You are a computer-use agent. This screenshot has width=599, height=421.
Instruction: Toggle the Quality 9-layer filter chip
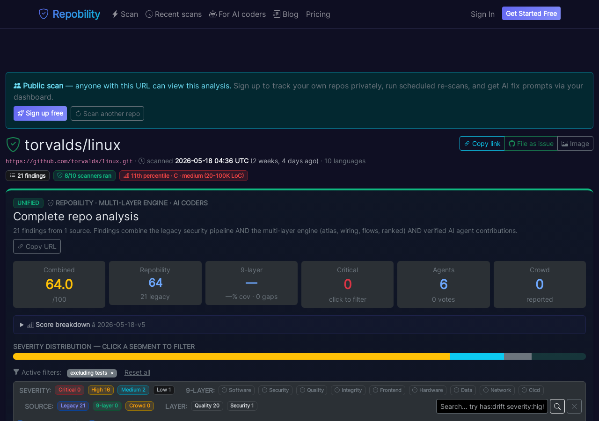click(312, 390)
